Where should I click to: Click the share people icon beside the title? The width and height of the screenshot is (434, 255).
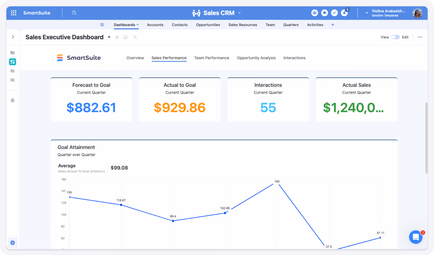click(x=126, y=37)
